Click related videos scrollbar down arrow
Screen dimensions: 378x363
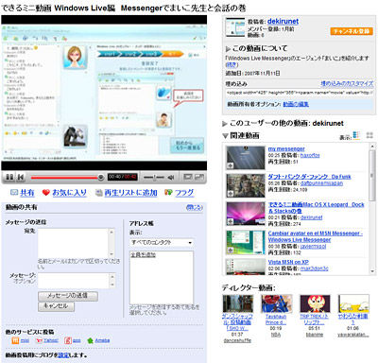(x=372, y=271)
